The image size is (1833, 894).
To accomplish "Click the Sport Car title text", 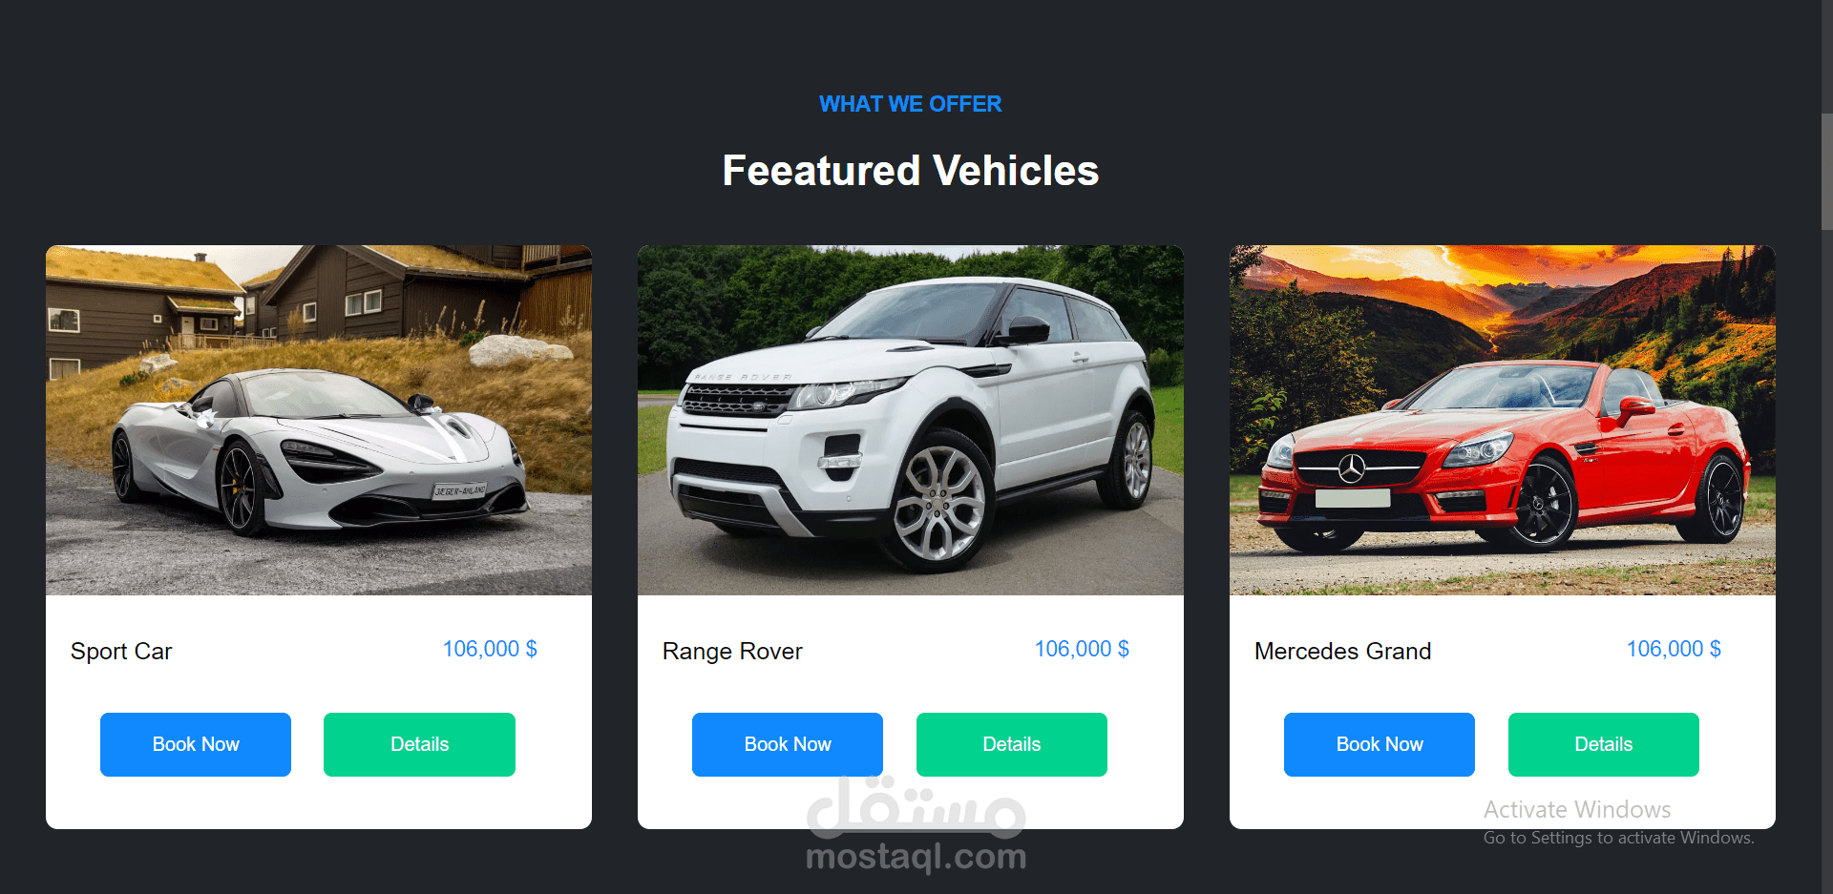I will pos(121,652).
